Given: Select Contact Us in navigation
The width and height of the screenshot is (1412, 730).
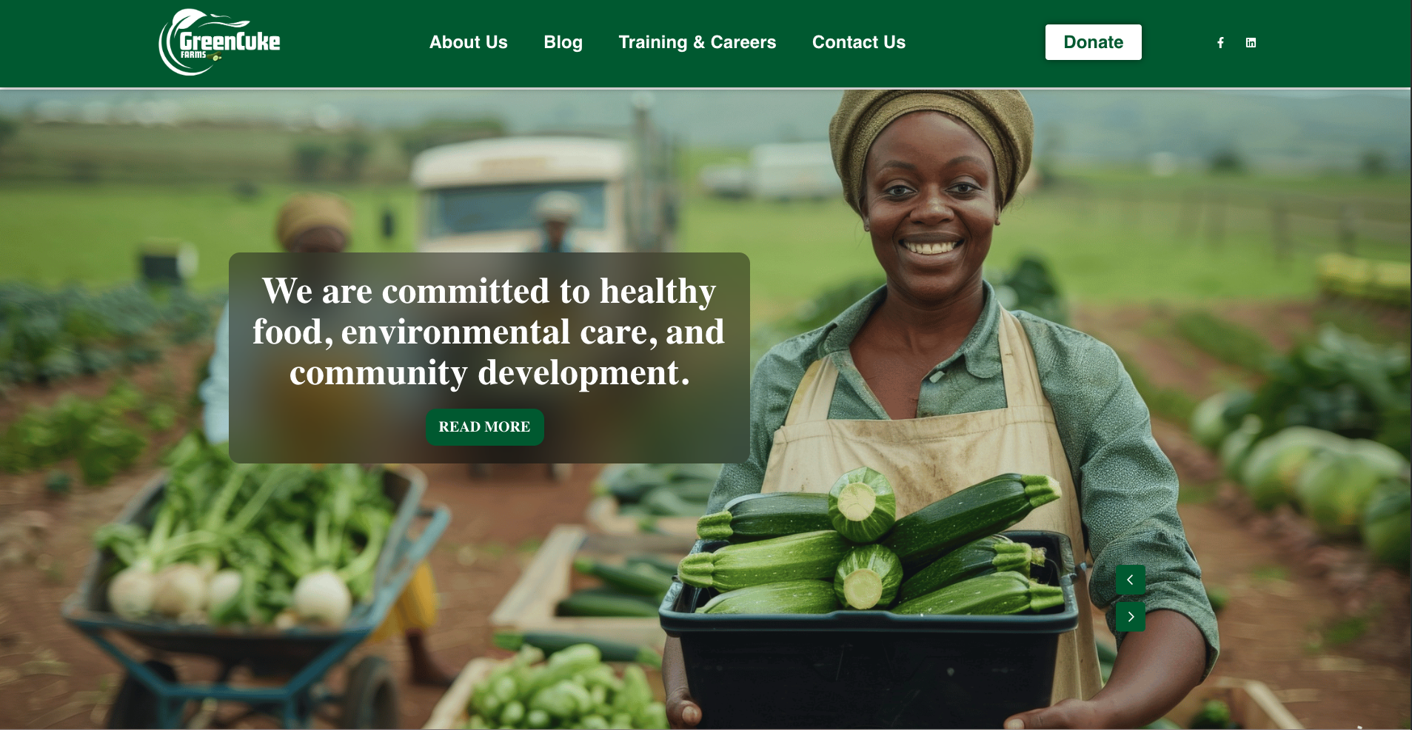Looking at the screenshot, I should point(859,42).
